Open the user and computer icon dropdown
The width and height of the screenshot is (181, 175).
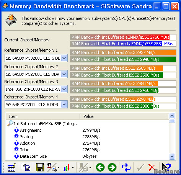click(x=58, y=167)
